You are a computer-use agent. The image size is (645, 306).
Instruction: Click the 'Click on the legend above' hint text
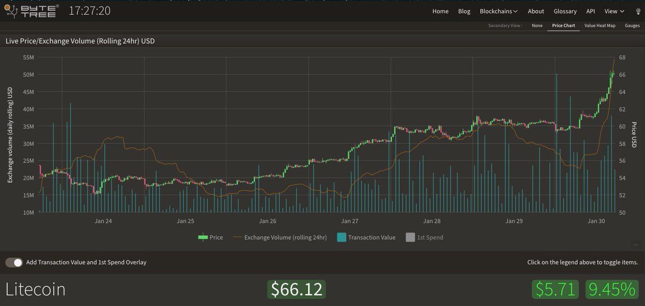pos(583,263)
